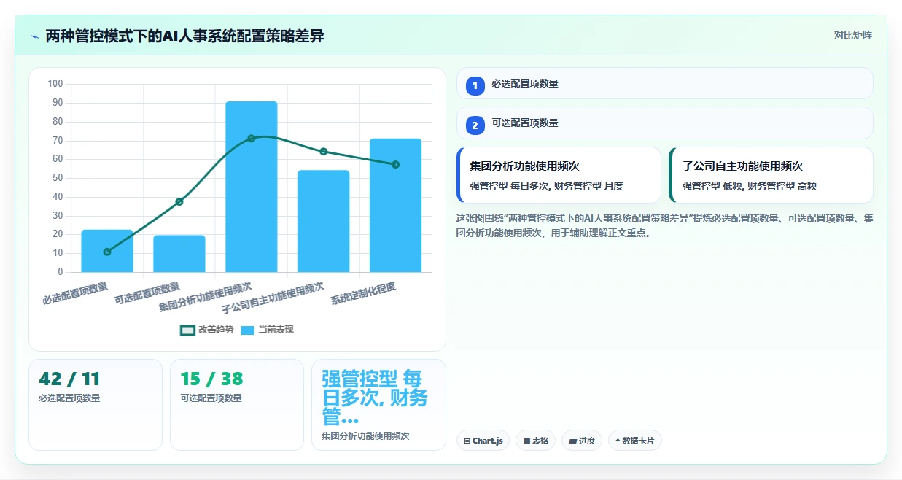Click the 必选配置项数量 bar in chart
Image resolution: width=902 pixels, height=480 pixels.
(x=107, y=251)
